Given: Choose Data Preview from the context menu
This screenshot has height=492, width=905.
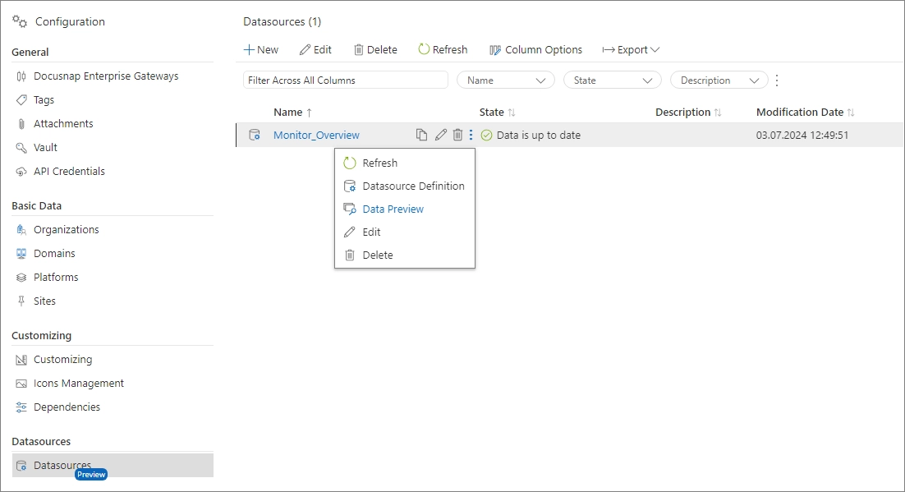Looking at the screenshot, I should (x=393, y=209).
